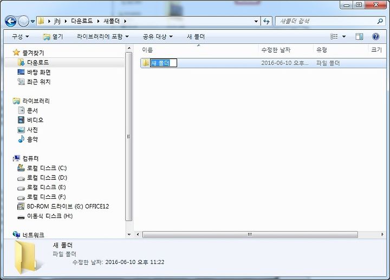Select 최근 위치 in the navigation pane

click(39, 82)
